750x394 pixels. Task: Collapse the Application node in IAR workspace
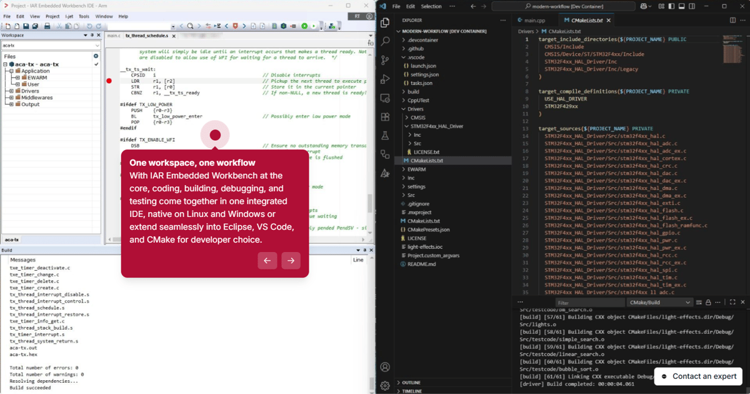click(11, 71)
